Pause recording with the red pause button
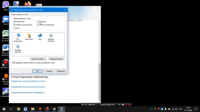 126,105
